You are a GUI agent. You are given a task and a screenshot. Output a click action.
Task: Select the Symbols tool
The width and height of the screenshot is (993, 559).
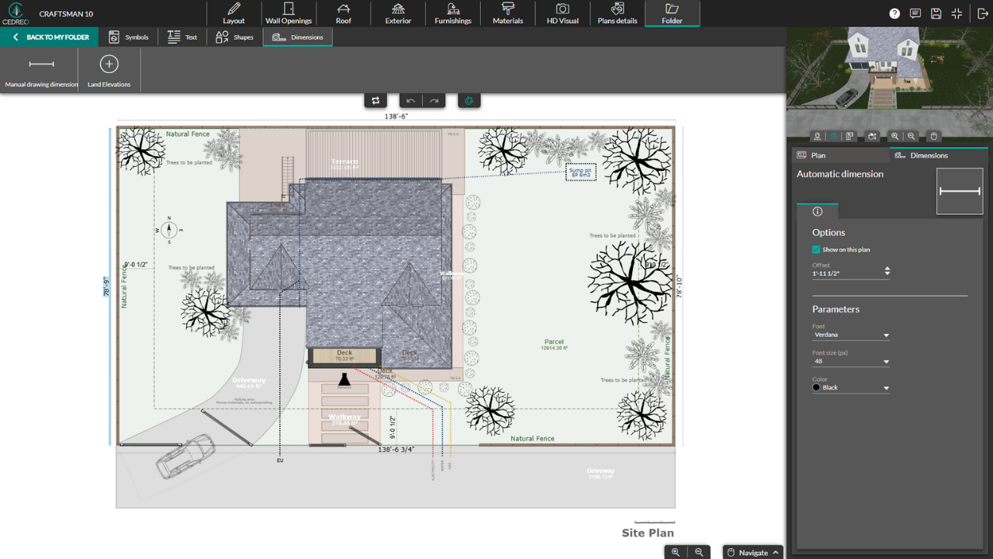coord(129,36)
